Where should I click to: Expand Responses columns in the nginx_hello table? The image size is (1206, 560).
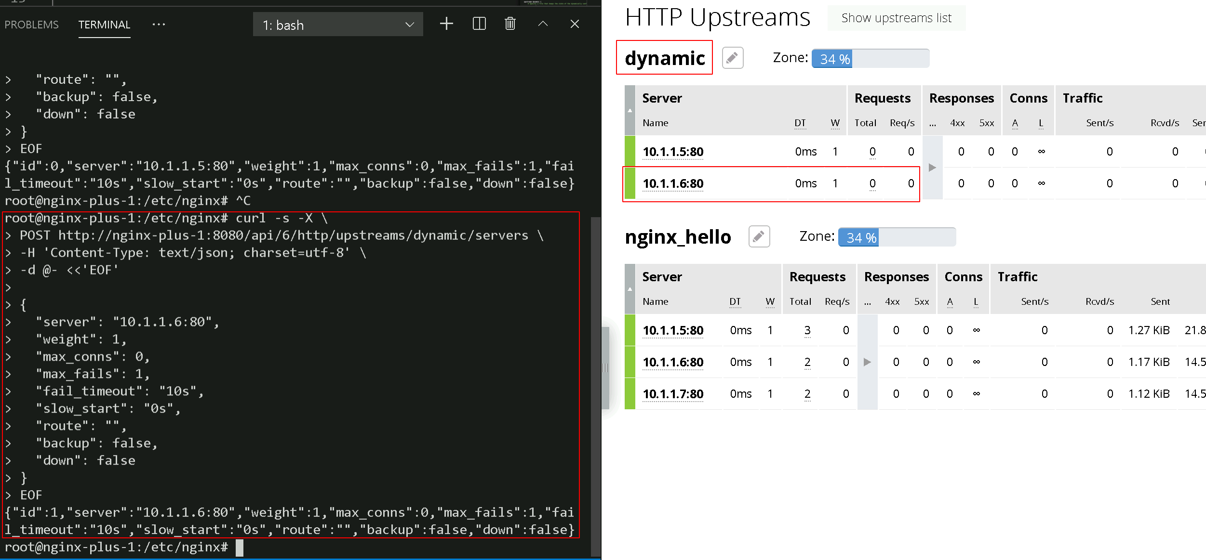[867, 362]
